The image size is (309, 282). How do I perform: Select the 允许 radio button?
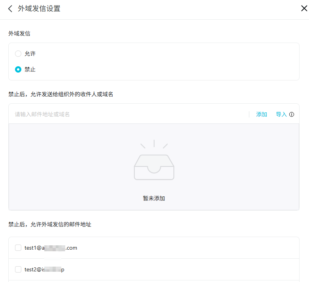click(x=18, y=54)
